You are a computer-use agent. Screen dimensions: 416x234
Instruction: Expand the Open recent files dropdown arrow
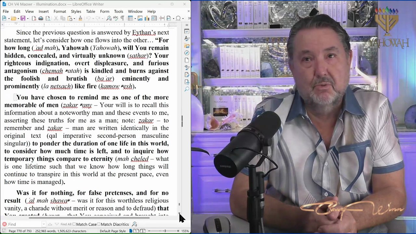click(18, 19)
